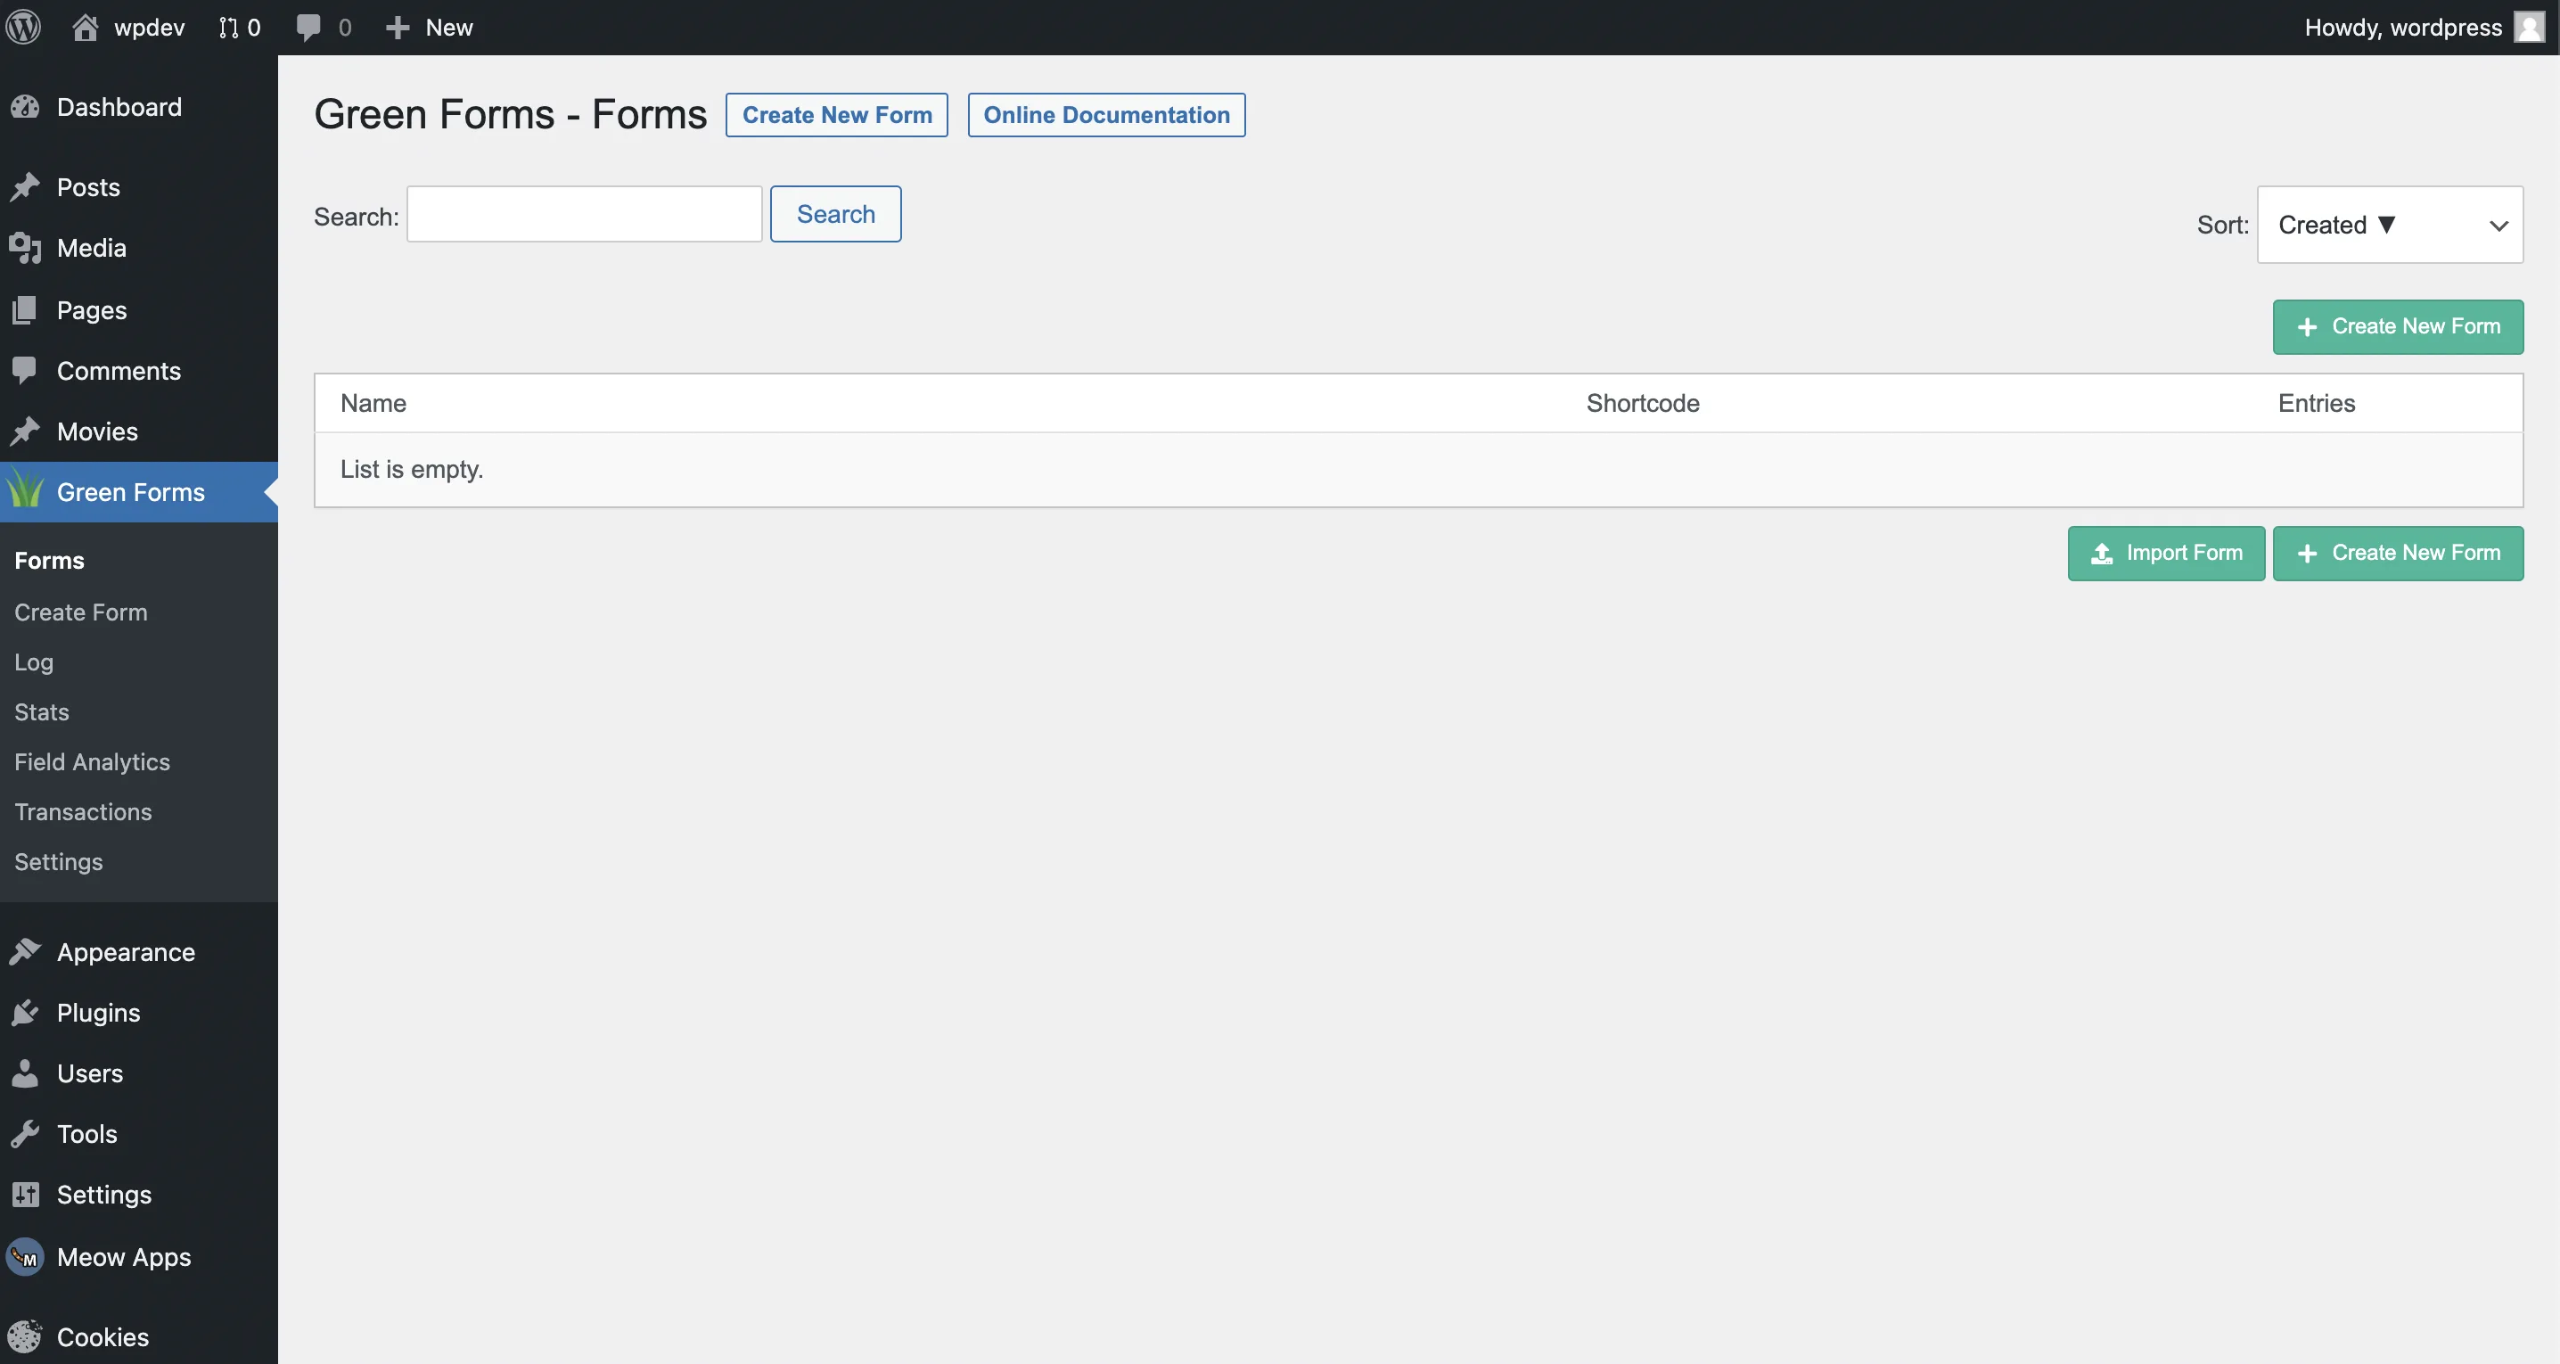Screen dimensions: 2560x1364
Task: Open Plugins via the plug icon
Action: (x=25, y=1013)
